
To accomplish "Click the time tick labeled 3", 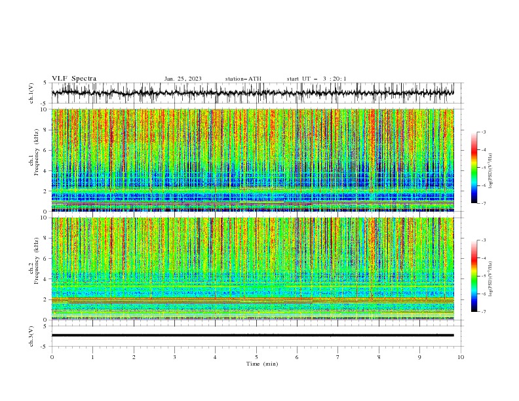I will [x=174, y=357].
